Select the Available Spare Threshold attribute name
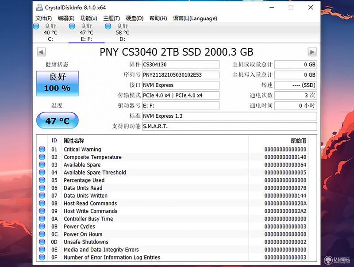 click(95, 172)
